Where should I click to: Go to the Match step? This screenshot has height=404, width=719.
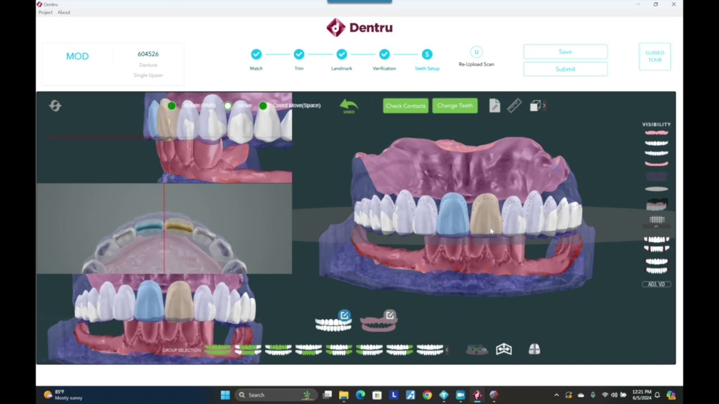click(x=256, y=54)
